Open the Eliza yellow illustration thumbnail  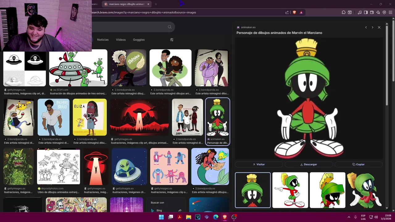[x=90, y=117]
